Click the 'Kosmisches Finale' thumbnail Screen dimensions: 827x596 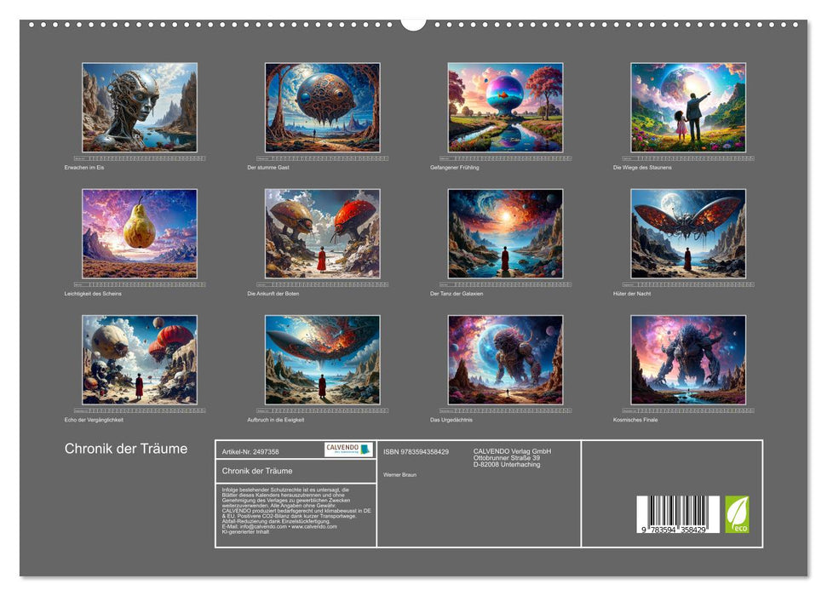[x=688, y=359]
